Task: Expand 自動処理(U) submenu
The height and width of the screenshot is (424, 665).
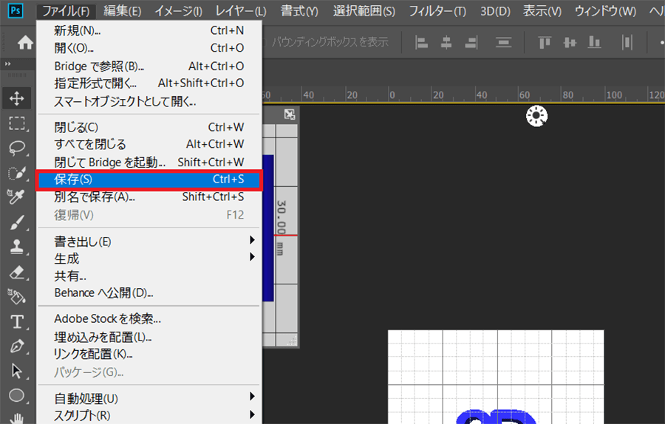Action: [x=149, y=398]
